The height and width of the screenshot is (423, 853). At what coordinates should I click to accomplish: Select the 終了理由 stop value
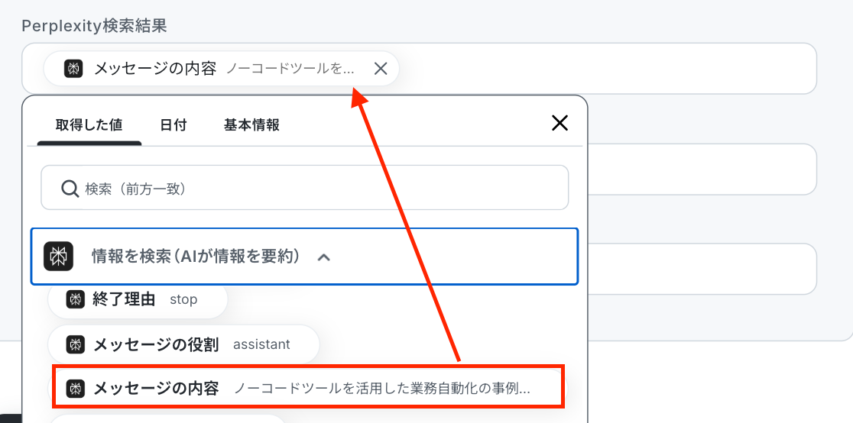click(x=138, y=299)
